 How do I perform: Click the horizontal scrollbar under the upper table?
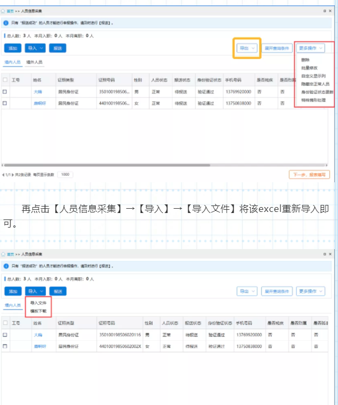pos(108,165)
